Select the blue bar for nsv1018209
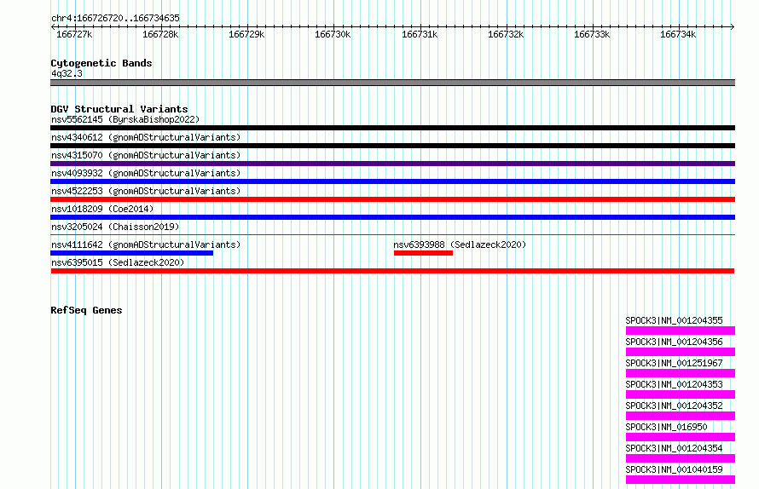Viewport: 759px width, 489px height. point(392,217)
